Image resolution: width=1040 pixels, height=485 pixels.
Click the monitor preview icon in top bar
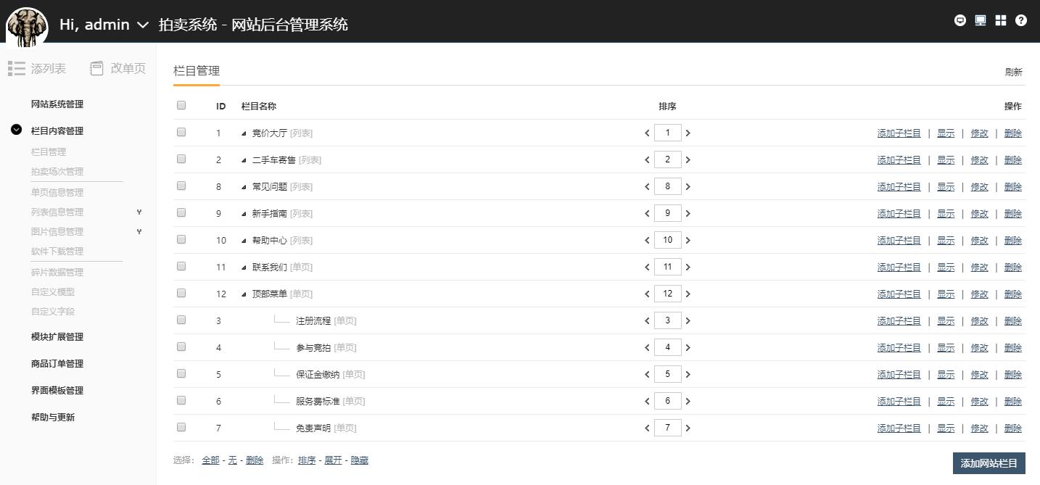[x=980, y=20]
